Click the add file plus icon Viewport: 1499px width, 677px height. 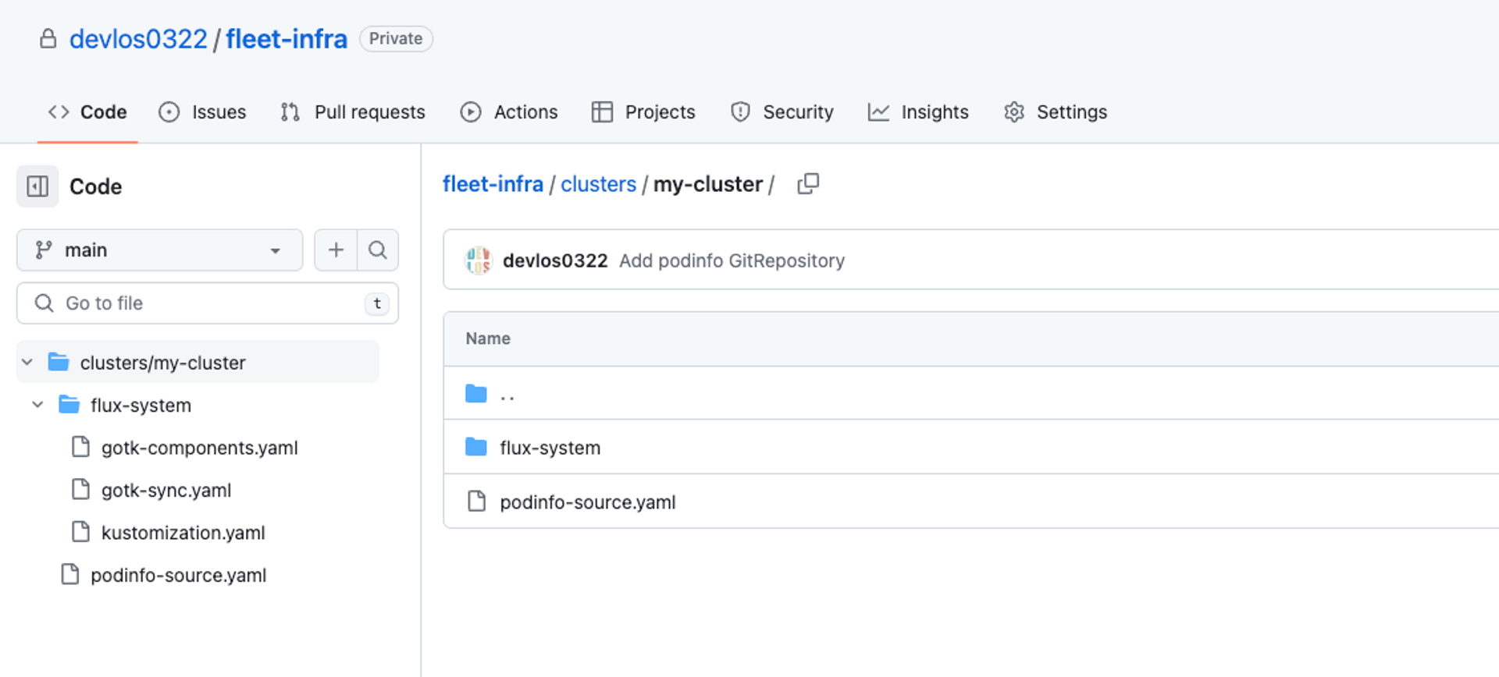[x=336, y=250]
